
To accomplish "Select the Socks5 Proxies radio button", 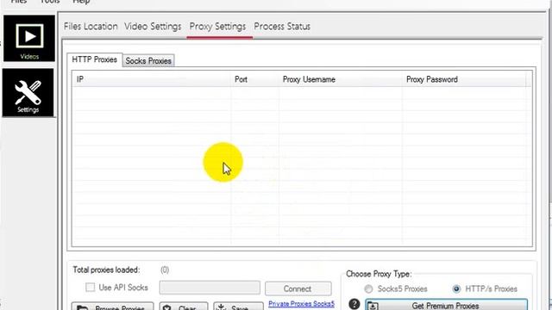I will [368, 289].
